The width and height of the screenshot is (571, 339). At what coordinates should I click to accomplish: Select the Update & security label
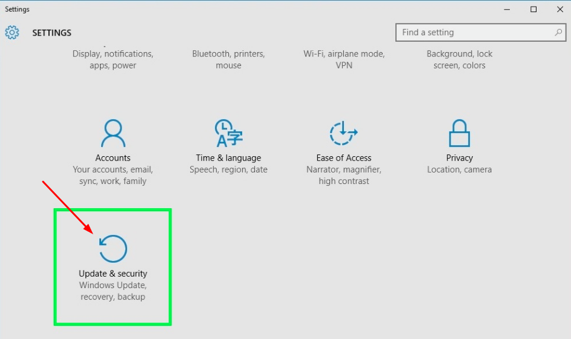[113, 274]
